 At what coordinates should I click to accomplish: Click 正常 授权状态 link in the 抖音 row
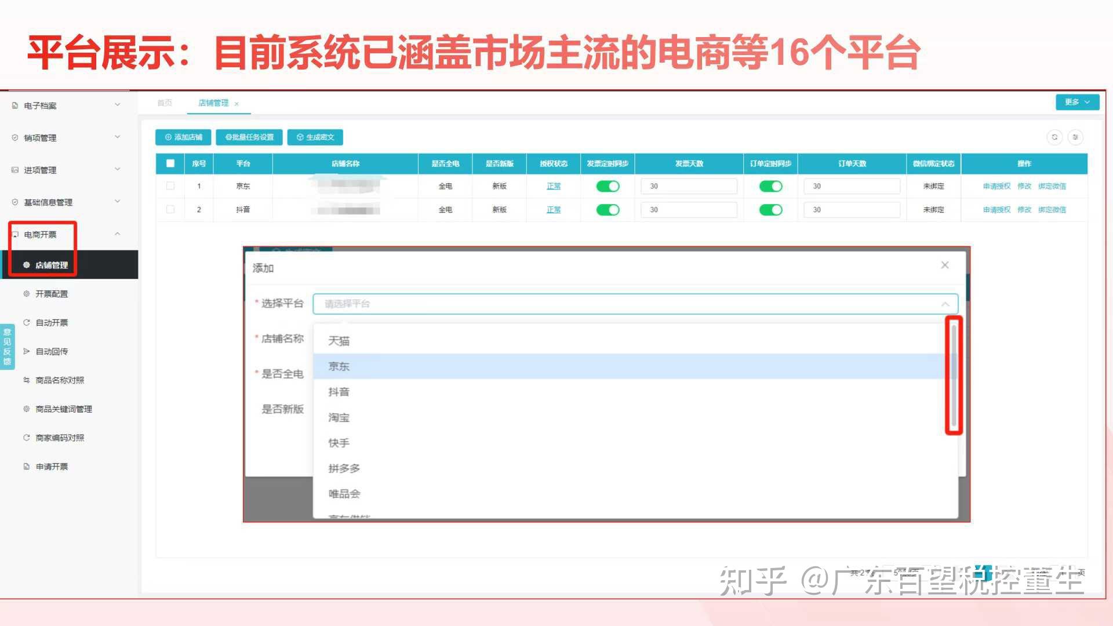pos(554,210)
